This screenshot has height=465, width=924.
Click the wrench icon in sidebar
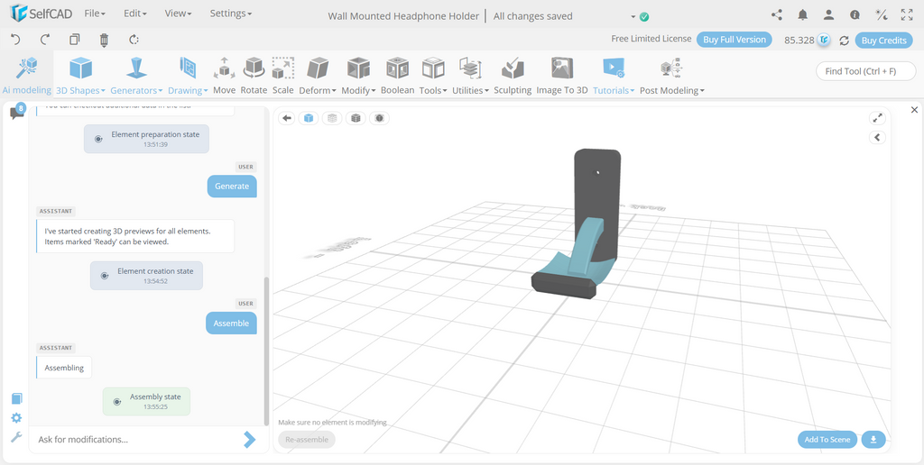coord(16,437)
